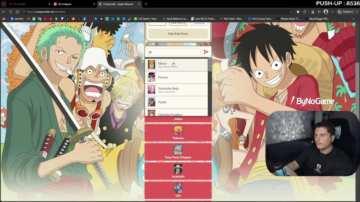Click the Ulti guess row
Screen dimensions: 360x202
(x=178, y=190)
